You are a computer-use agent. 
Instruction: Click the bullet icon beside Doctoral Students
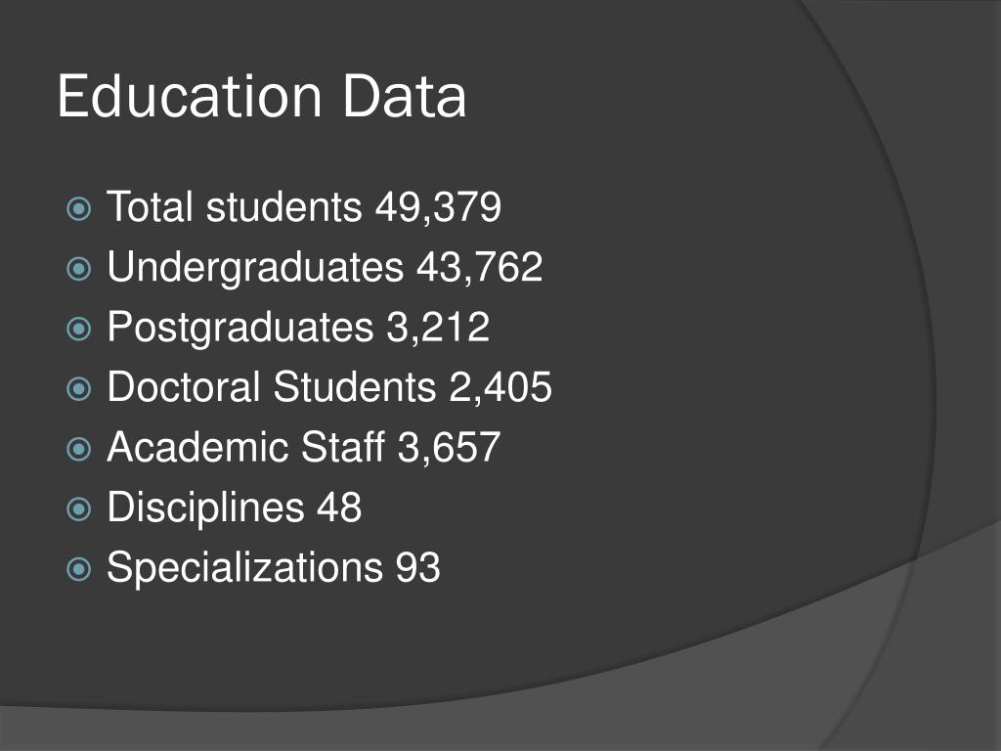78,389
